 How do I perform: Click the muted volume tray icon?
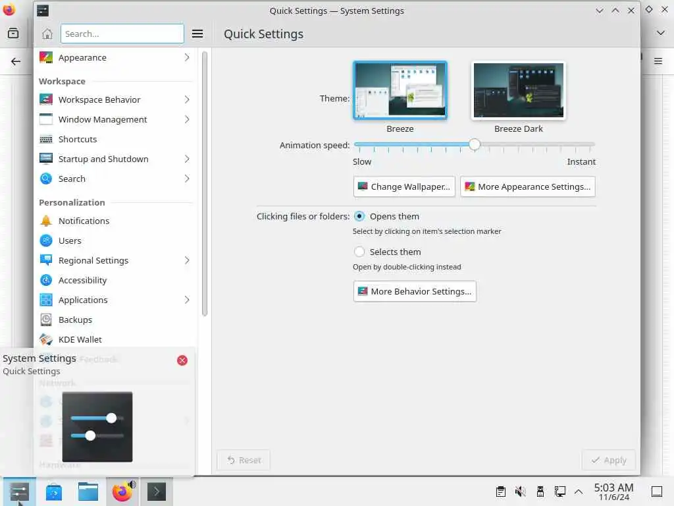(x=520, y=492)
